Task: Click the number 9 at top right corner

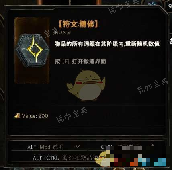Action: 170,6
